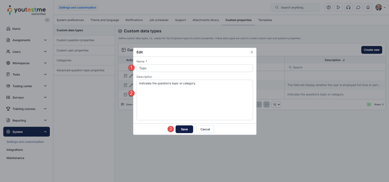Click the Workspaces globe icon

pyautogui.click(x=8, y=63)
